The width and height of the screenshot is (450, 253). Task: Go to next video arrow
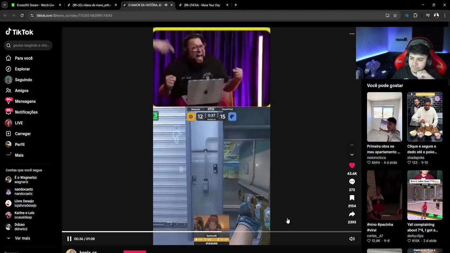click(352, 155)
